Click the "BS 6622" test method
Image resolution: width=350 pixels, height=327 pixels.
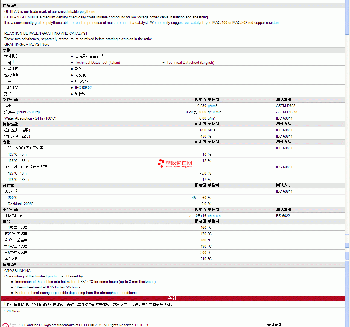283,216
